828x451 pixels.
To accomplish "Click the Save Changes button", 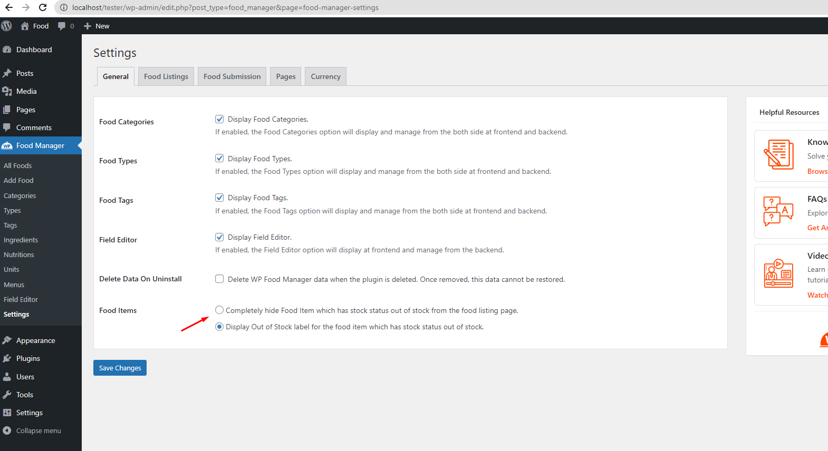I will tap(120, 368).
